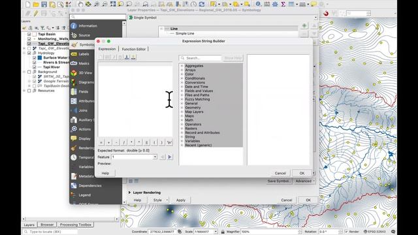Viewport: 418px width, 235px height.
Task: Click Apply in Layer Properties dialog
Action: [x=181, y=200]
